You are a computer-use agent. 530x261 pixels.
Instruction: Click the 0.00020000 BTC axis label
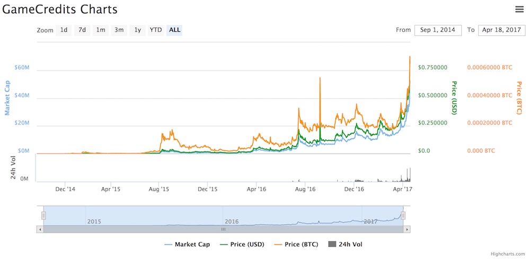pos(490,123)
